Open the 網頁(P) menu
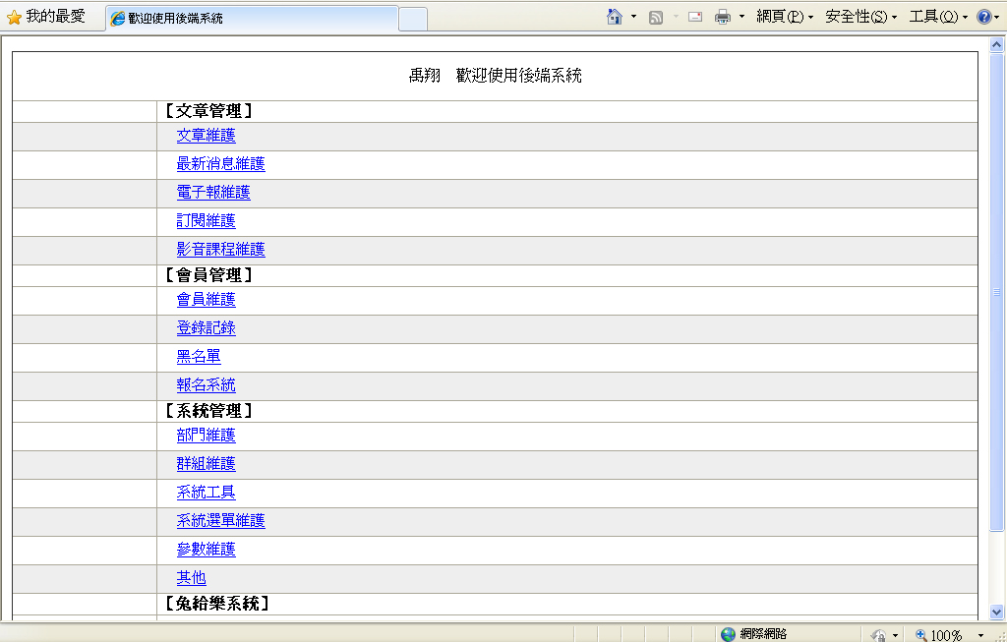The width and height of the screenshot is (1007, 642). 784,17
